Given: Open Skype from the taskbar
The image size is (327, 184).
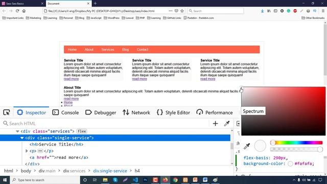Looking at the screenshot, I should click(115, 180).
